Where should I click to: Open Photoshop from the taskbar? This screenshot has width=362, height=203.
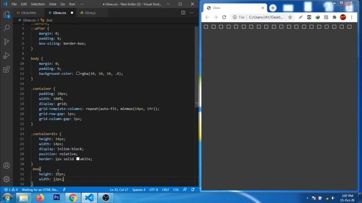pyautogui.click(x=57, y=198)
